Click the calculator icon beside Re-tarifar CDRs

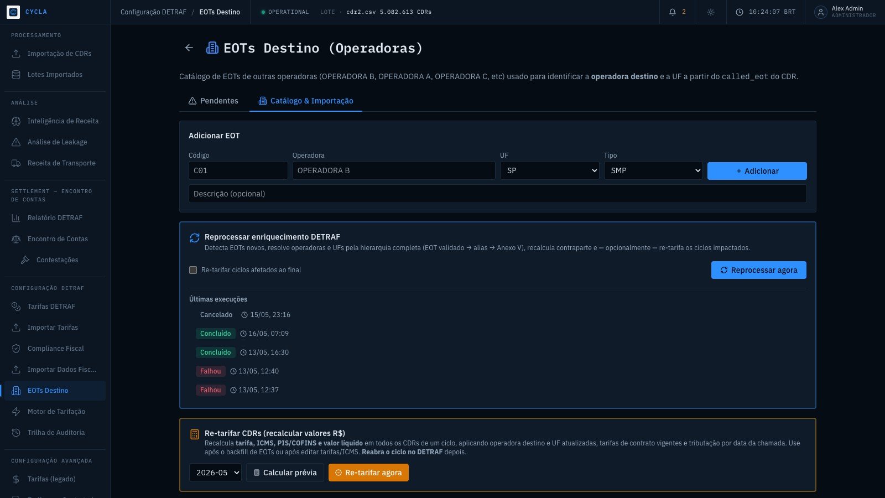[195, 434]
